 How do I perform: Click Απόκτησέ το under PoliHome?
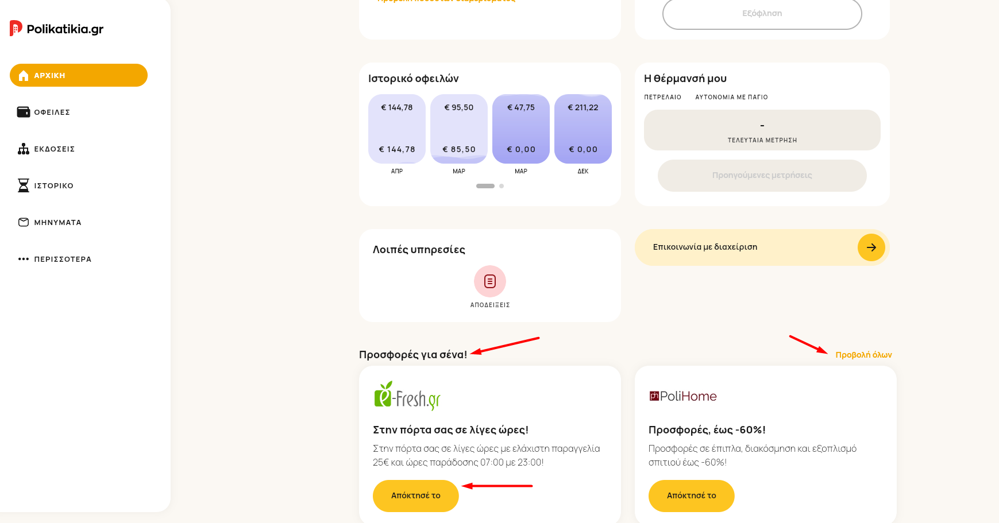(x=692, y=496)
